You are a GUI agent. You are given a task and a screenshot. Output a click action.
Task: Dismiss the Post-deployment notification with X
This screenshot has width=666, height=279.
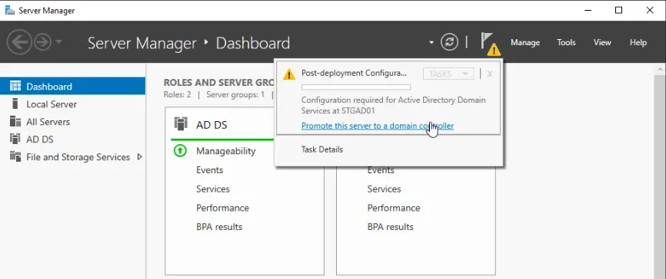click(x=490, y=74)
